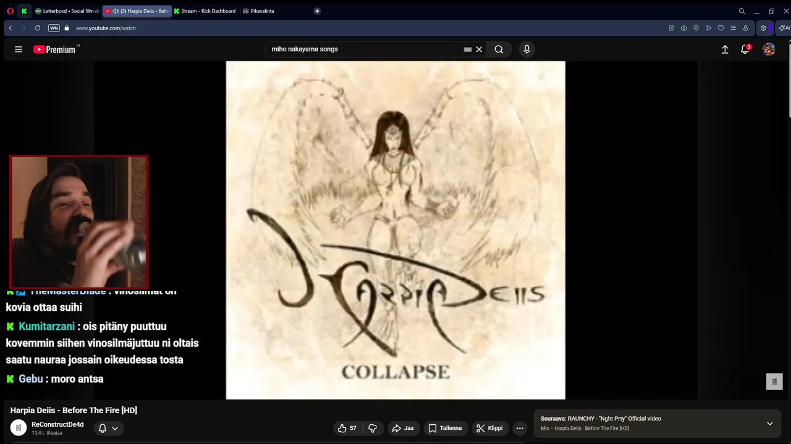Open the pinned Kick tab
The width and height of the screenshot is (791, 444).
click(x=24, y=11)
